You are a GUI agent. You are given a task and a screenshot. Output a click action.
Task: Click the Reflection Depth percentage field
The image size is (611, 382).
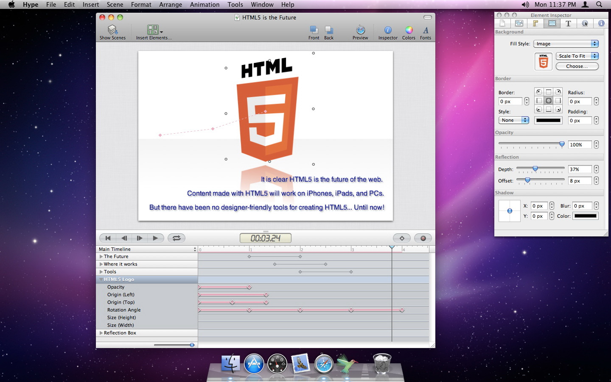click(580, 169)
